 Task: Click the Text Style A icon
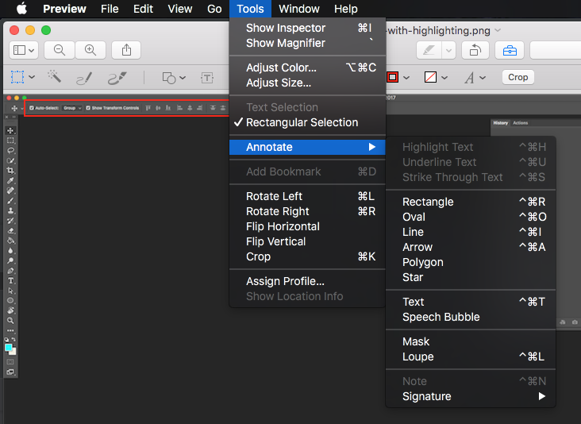tap(469, 78)
